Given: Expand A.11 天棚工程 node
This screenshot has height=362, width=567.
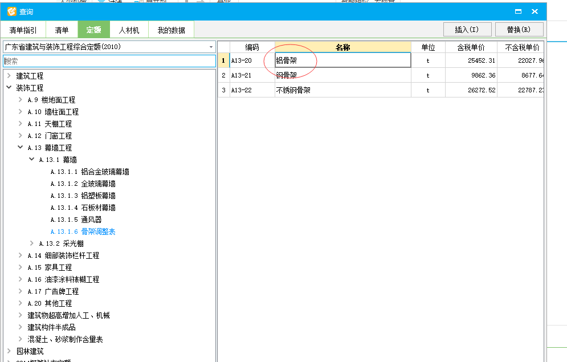Looking at the screenshot, I should (x=21, y=123).
